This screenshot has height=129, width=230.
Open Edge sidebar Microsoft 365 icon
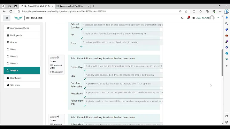click(x=226, y=47)
